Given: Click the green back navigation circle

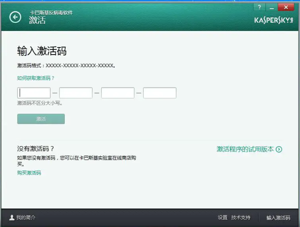Looking at the screenshot, I should tap(15, 17).
